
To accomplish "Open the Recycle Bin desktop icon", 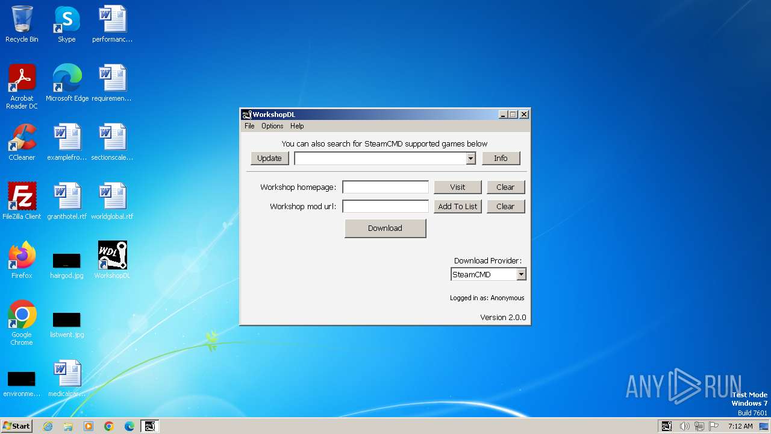I will click(x=22, y=24).
